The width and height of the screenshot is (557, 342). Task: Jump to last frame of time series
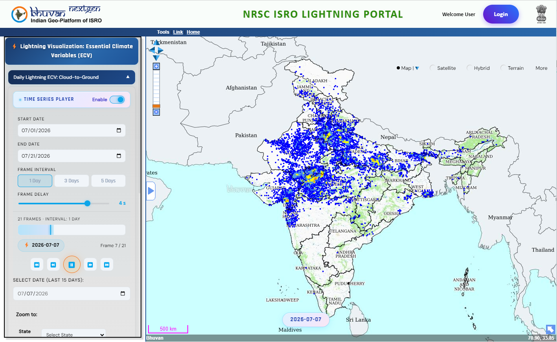click(x=106, y=265)
